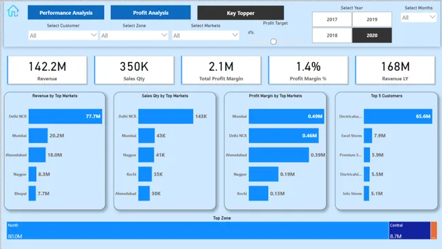Click the orange zone block
The width and height of the screenshot is (442, 249).
(x=434, y=231)
